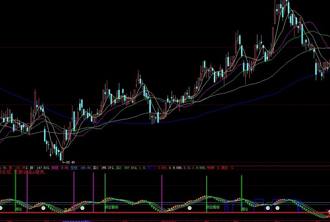Select the lowest candlestick above the 20.40 label
The width and height of the screenshot is (330, 222).
coord(61,152)
